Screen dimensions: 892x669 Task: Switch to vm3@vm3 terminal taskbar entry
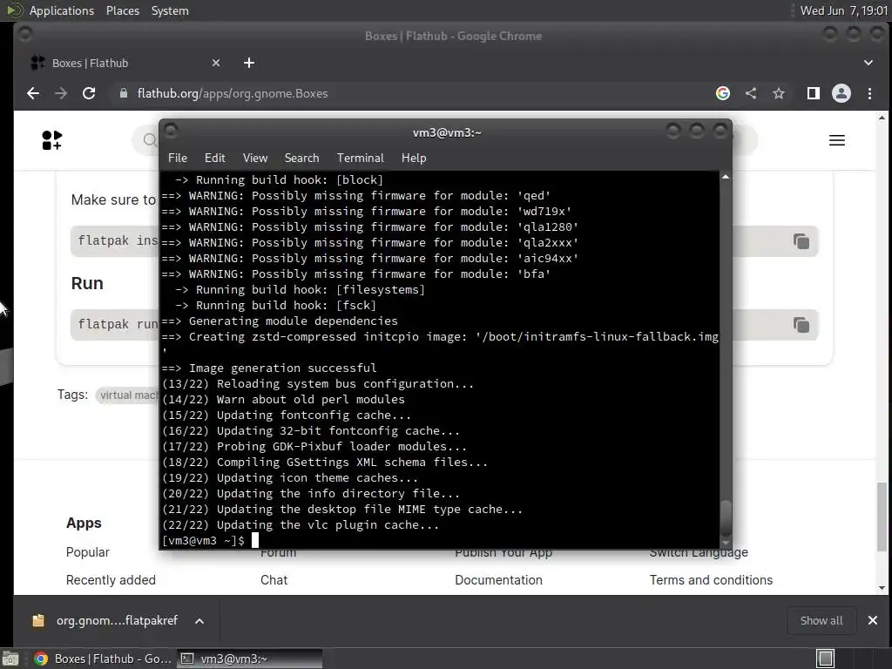point(249,659)
